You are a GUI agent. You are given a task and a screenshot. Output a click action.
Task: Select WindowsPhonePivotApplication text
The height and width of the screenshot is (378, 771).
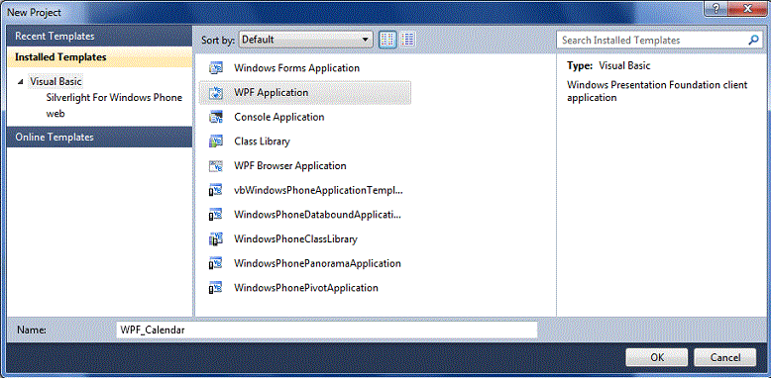(x=306, y=288)
